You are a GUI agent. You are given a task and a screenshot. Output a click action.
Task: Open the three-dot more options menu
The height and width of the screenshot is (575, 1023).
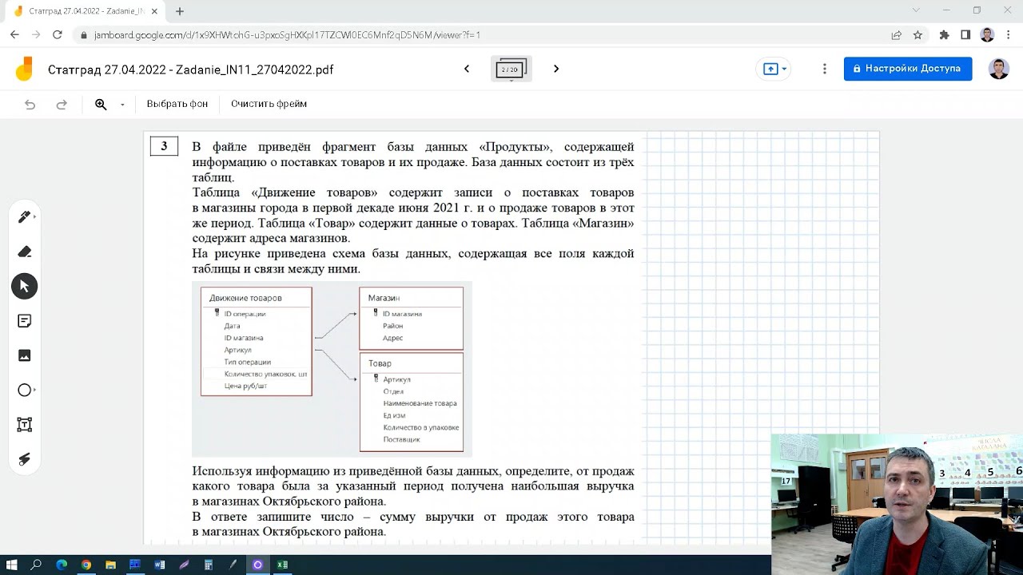(824, 69)
